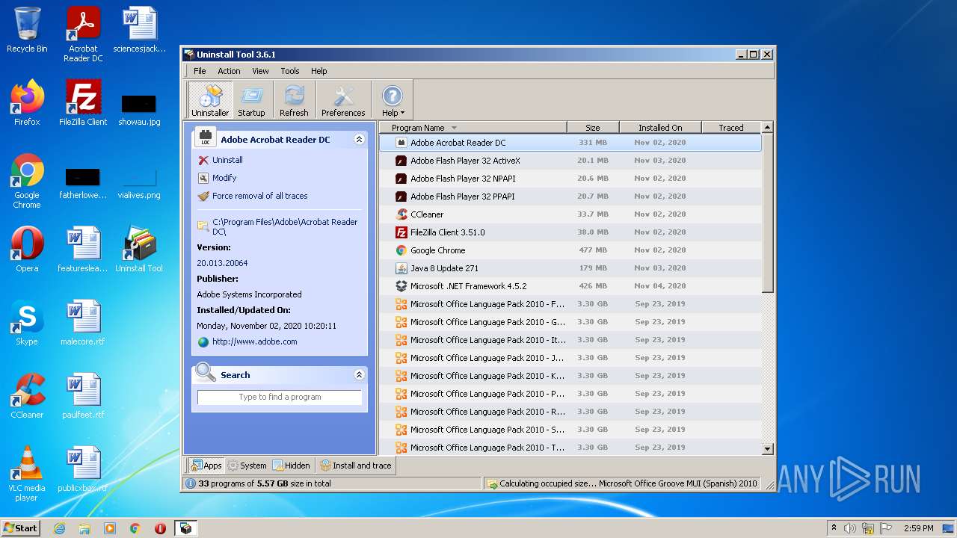Select the Adobe Flash Player 32 NPAPI icon
Viewport: 957px width, 538px height.
click(401, 179)
